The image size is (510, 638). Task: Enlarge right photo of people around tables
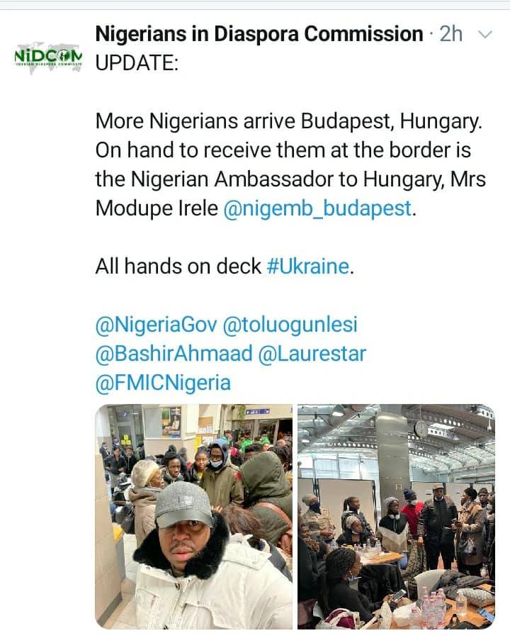396,517
